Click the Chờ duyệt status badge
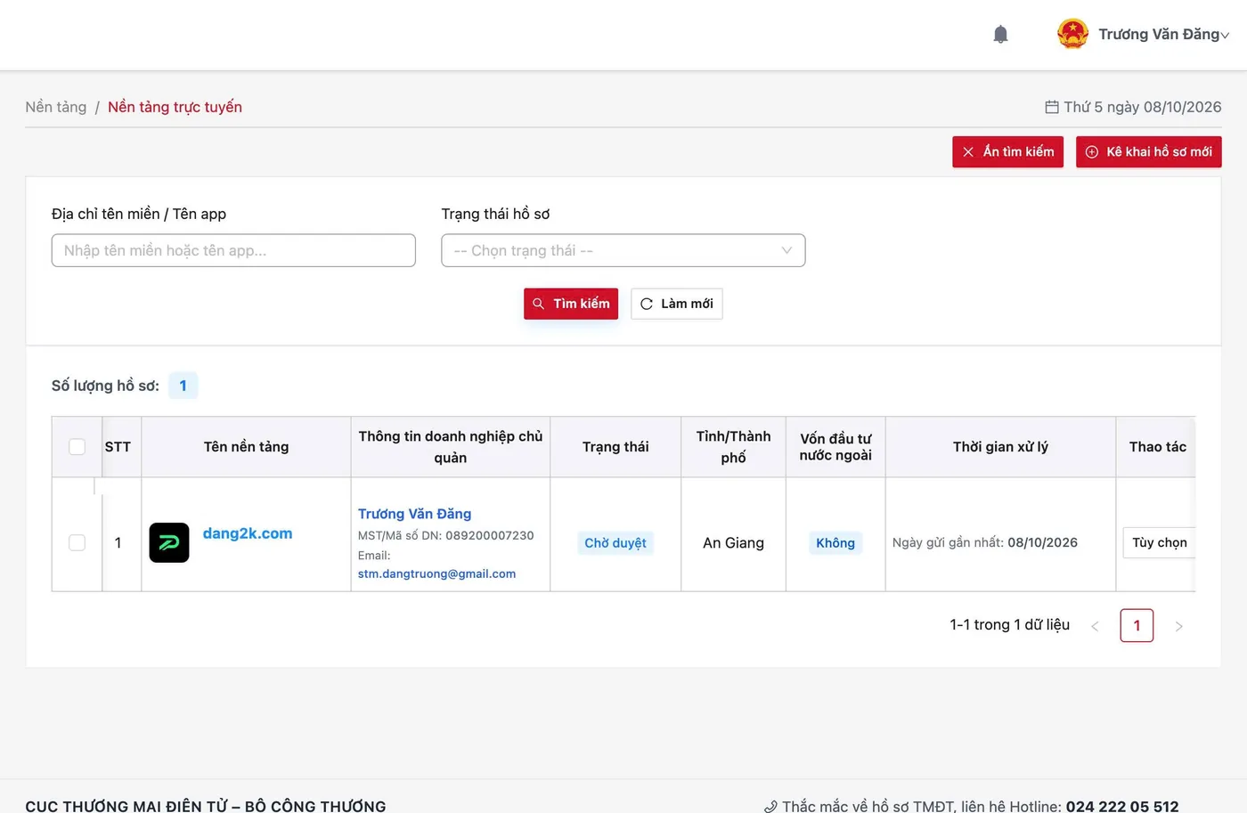Viewport: 1247px width, 813px height. pyautogui.click(x=615, y=543)
